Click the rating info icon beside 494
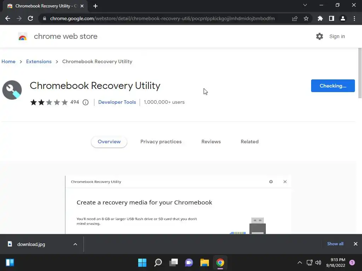 point(86,102)
